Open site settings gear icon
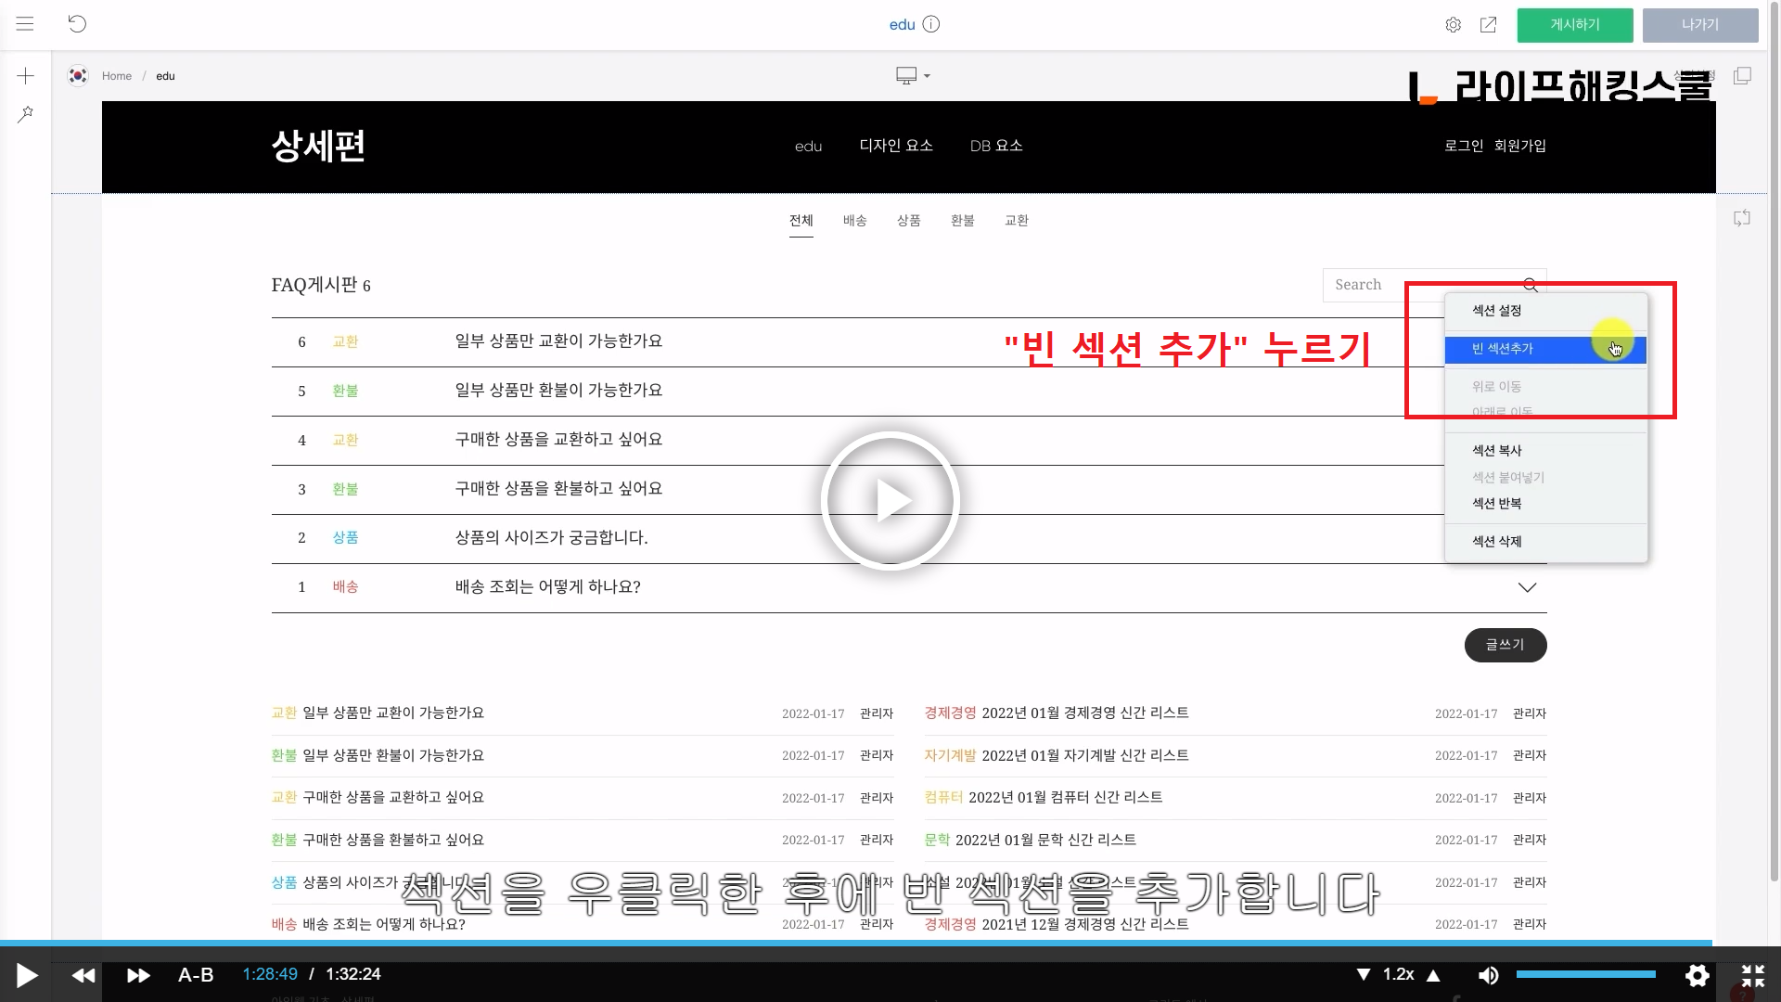This screenshot has height=1002, width=1781. 1454,25
